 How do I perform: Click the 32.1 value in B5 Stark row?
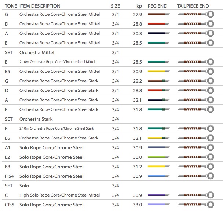click(x=138, y=138)
